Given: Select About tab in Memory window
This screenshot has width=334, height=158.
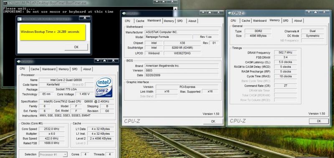Looking at the screenshot, I should [x=298, y=20].
